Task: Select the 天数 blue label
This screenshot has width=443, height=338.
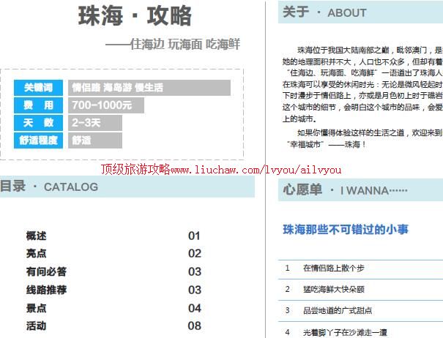Action: point(39,123)
